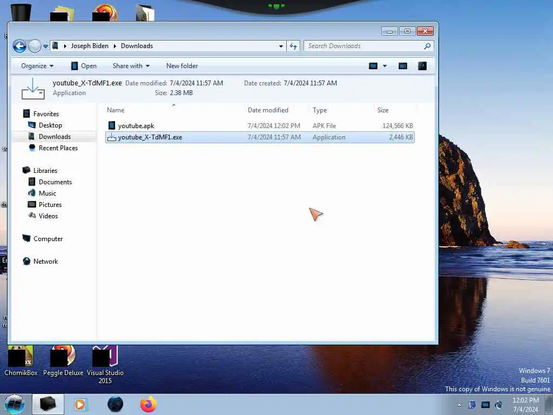
Task: Click the Change your view icon
Action: (x=373, y=66)
